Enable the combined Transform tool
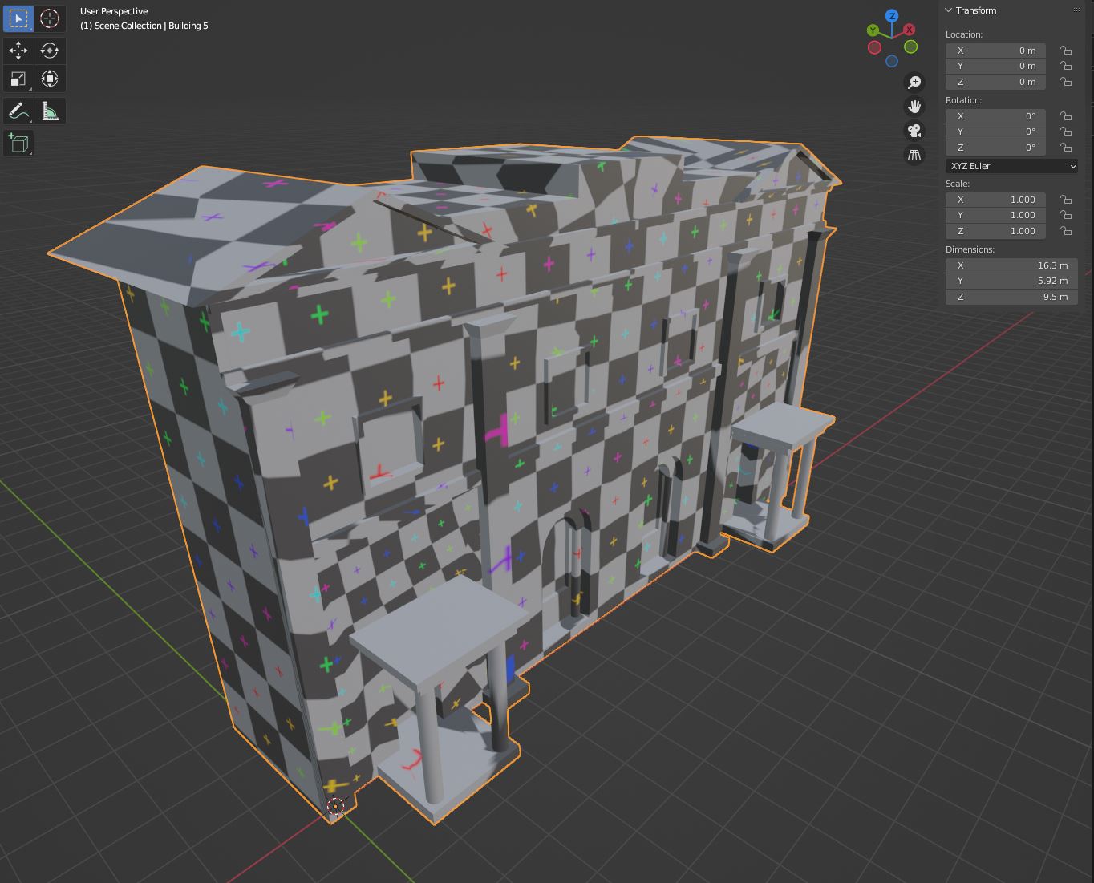1094x883 pixels. pyautogui.click(x=50, y=79)
